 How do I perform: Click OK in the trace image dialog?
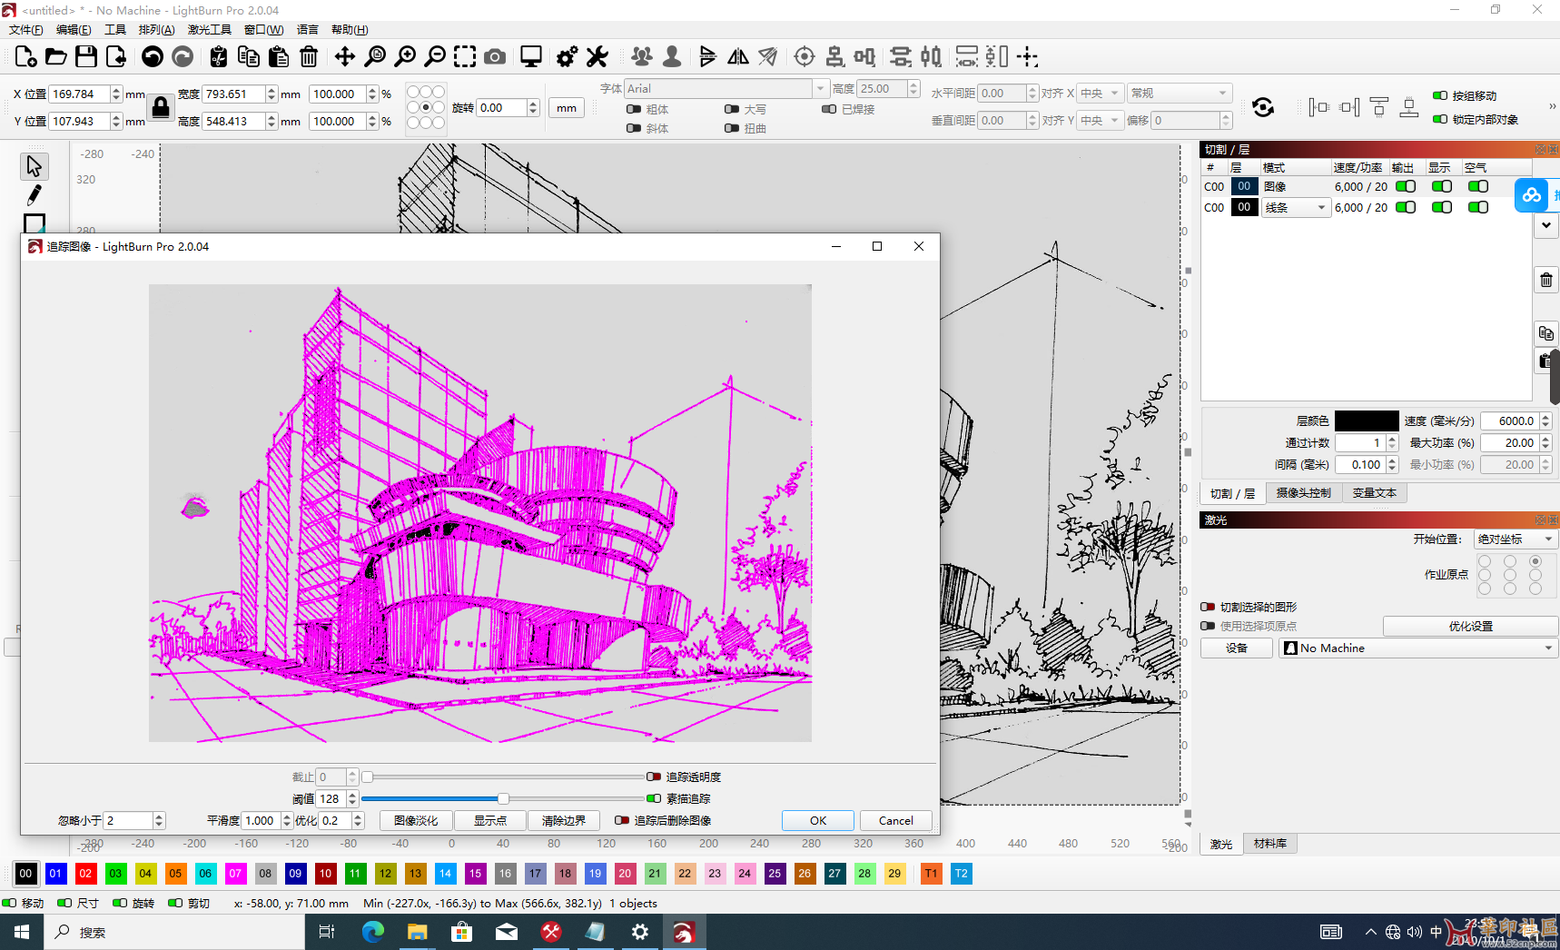coord(817,820)
